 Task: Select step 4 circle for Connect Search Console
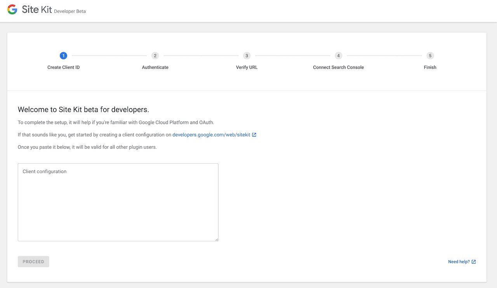(339, 56)
